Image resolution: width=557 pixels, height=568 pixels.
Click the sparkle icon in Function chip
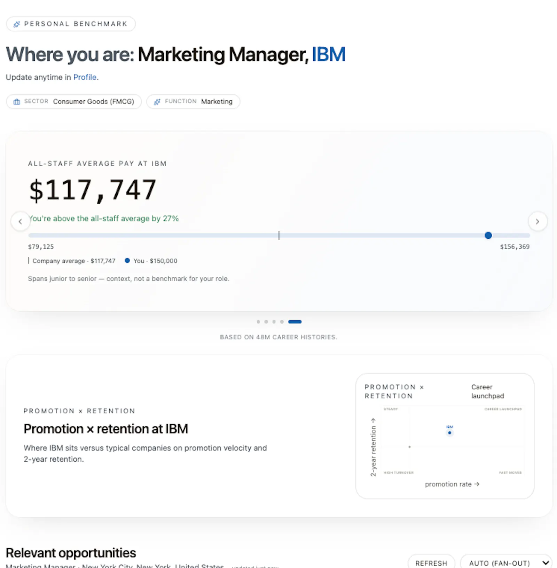[x=157, y=102]
